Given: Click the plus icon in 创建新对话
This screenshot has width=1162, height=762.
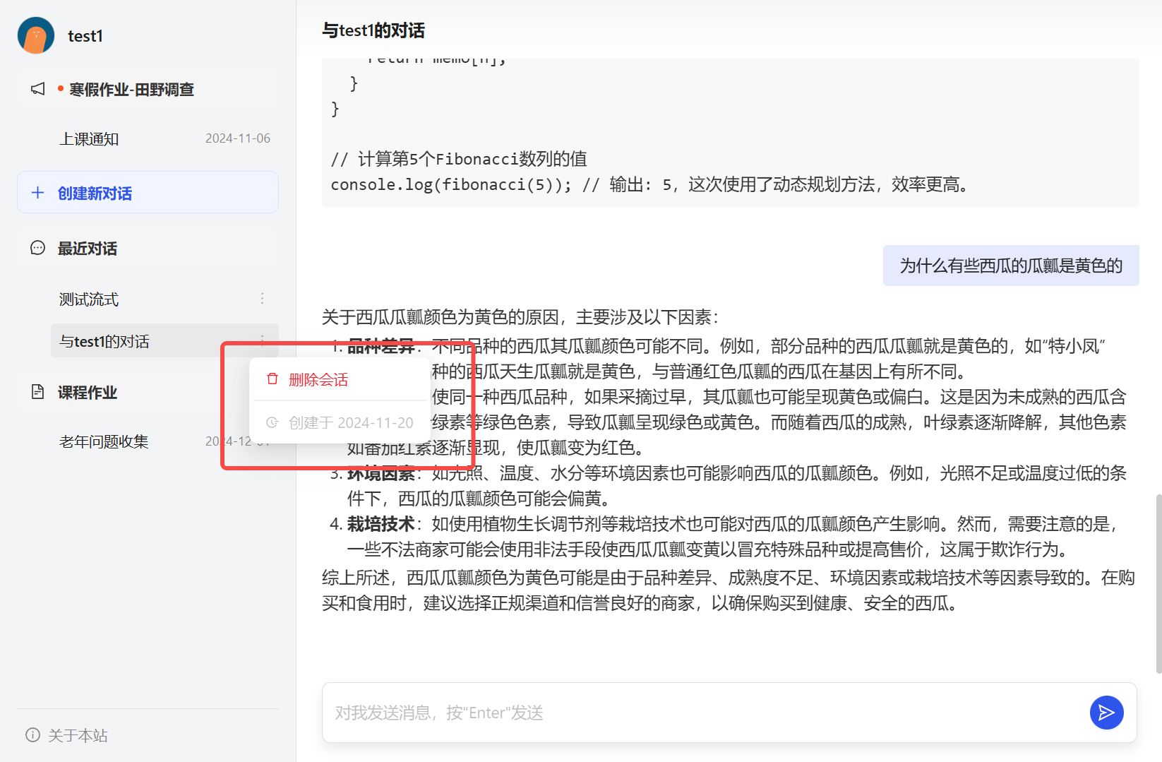Looking at the screenshot, I should [38, 193].
